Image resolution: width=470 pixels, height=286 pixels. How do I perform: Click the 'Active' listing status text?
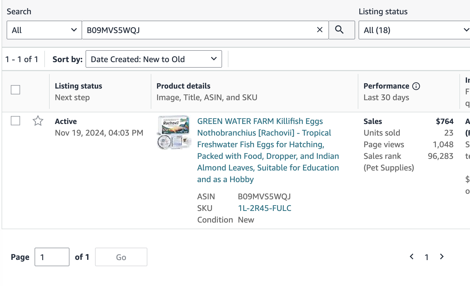pyautogui.click(x=66, y=121)
